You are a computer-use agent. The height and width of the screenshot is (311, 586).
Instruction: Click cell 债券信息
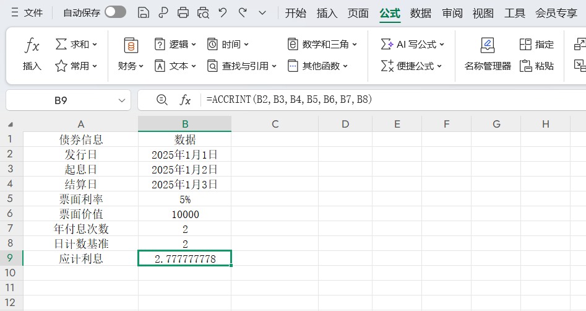pos(80,139)
